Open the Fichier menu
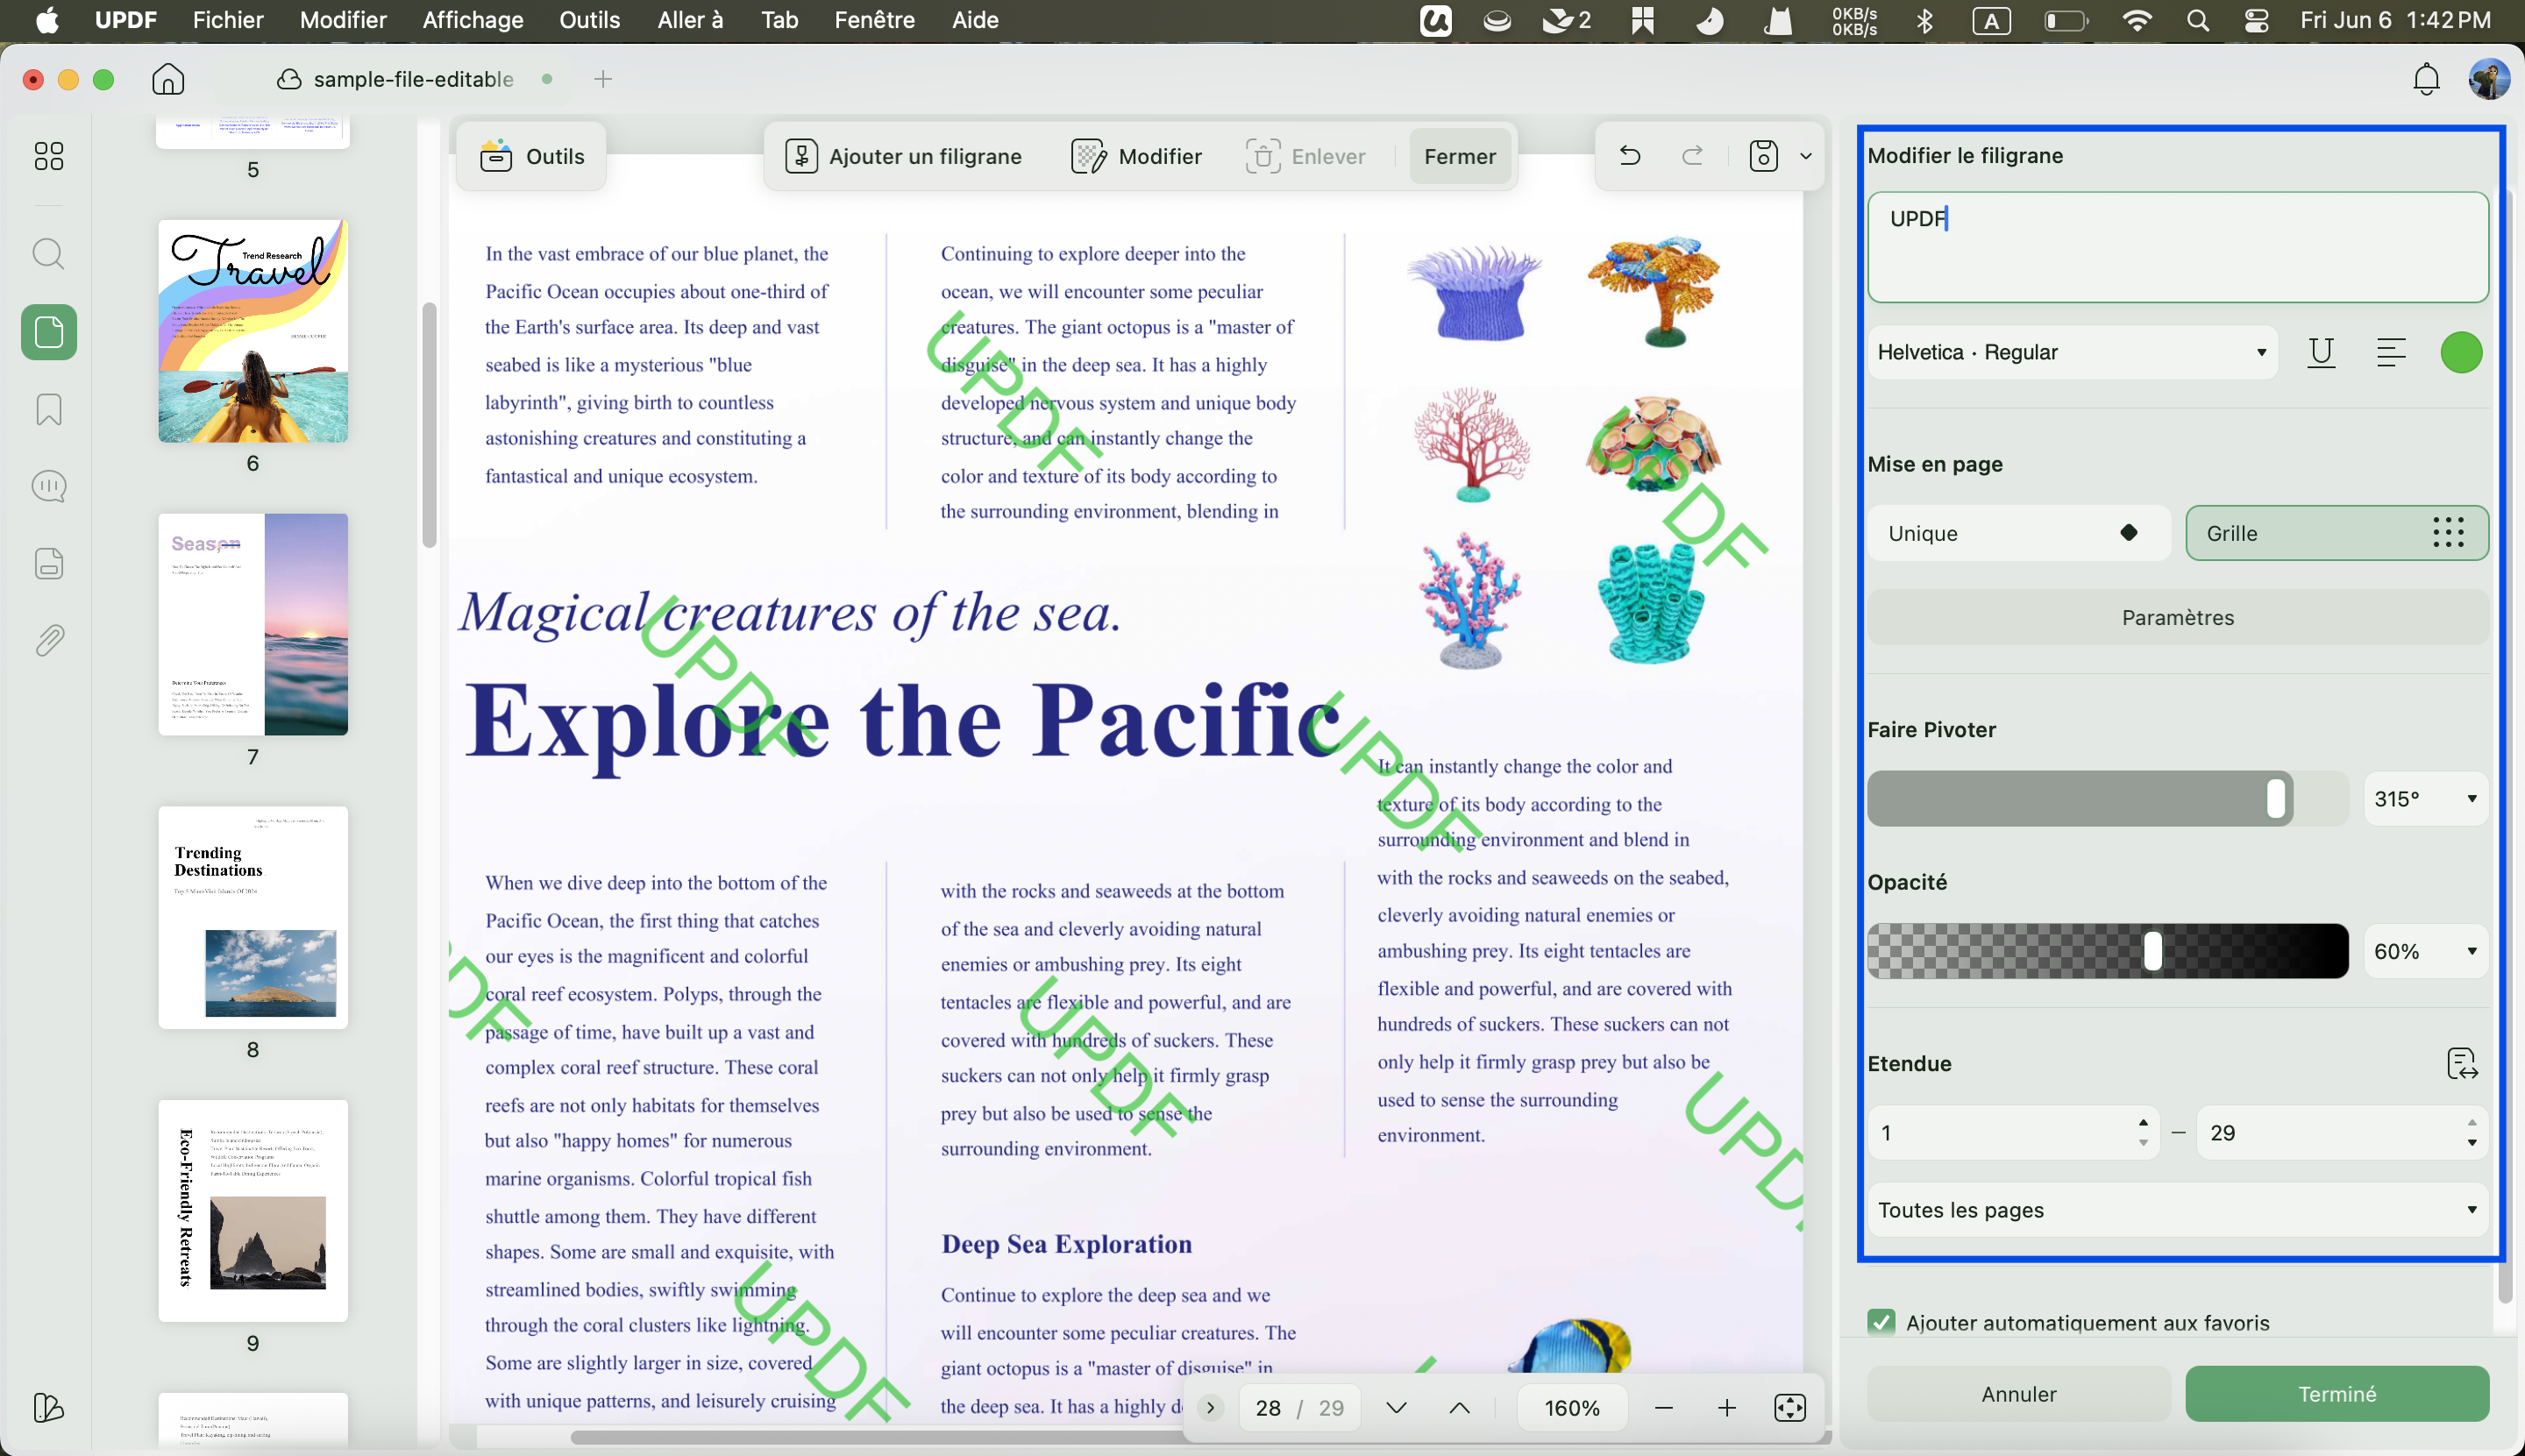The width and height of the screenshot is (2525, 1456). (x=228, y=20)
